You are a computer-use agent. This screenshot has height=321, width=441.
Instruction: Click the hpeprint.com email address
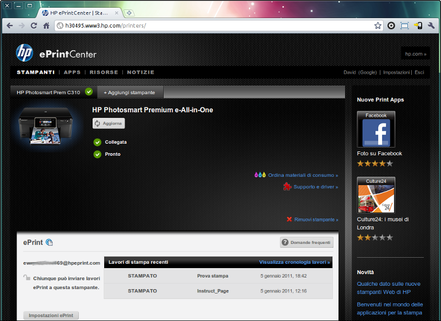pyautogui.click(x=62, y=263)
